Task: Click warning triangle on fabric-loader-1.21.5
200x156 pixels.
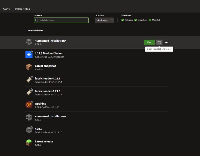Action: click(32, 89)
